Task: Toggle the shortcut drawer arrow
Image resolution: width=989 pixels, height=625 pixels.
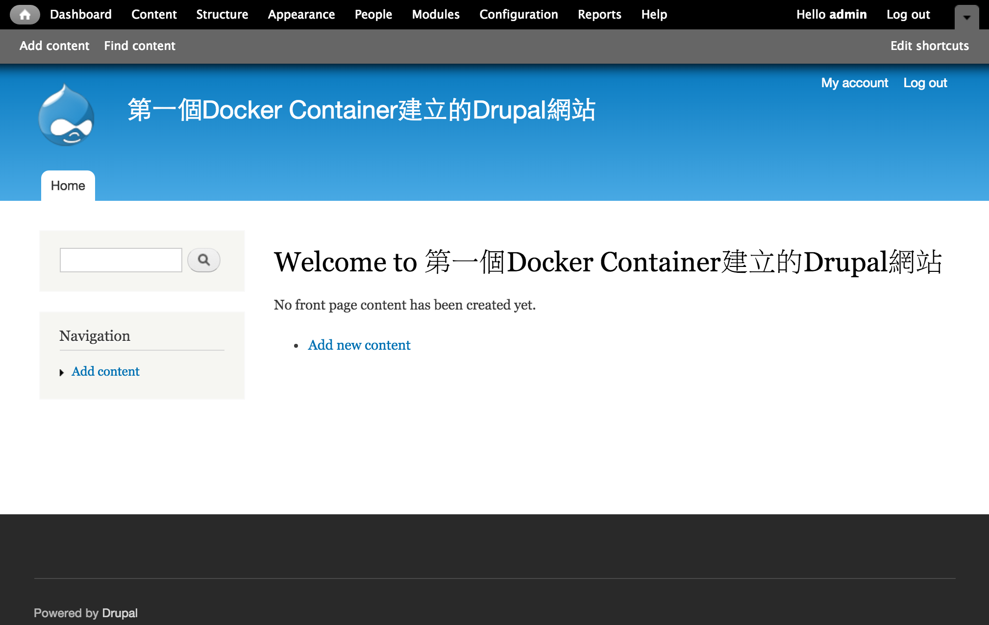Action: [966, 17]
